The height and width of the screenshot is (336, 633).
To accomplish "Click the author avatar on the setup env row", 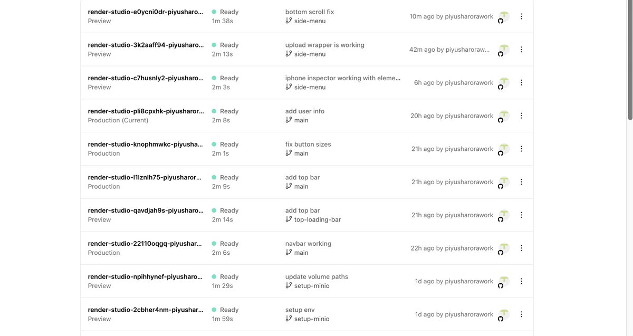I will click(x=504, y=314).
